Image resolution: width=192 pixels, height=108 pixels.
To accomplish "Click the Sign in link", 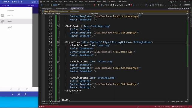I will pos(172,2).
